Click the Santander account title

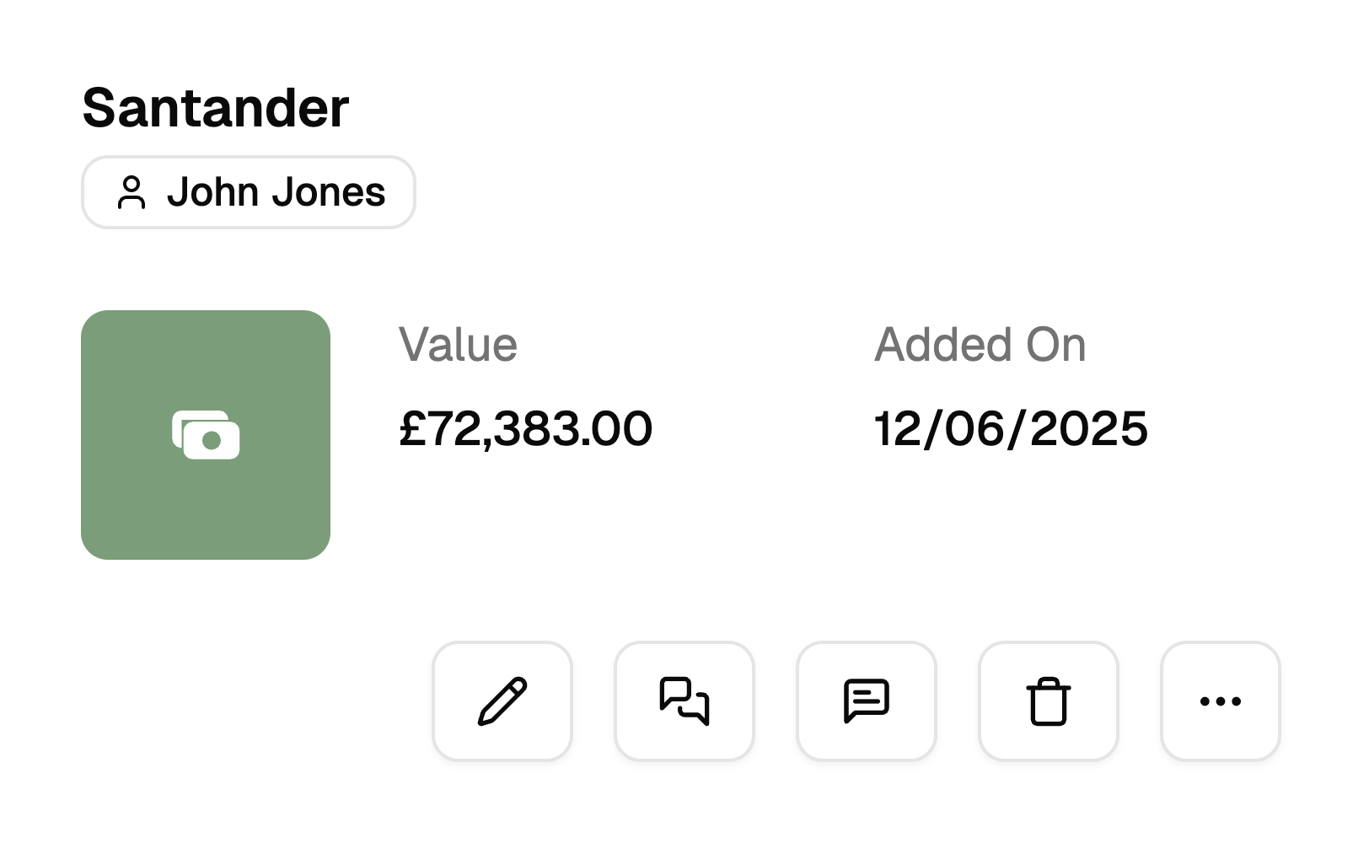pos(216,108)
